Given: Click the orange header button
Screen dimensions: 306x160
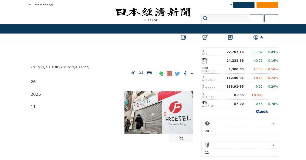Looking at the screenshot, I should [267, 5].
